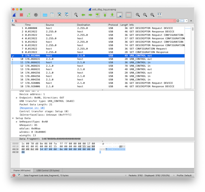Click the start capture shark fin icon

point(15,15)
